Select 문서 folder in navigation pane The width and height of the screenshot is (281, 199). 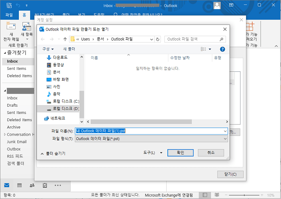(53, 72)
